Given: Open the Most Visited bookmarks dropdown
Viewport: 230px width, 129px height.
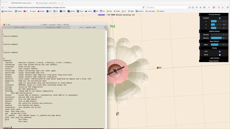Looking at the screenshot, I should pos(7,11).
